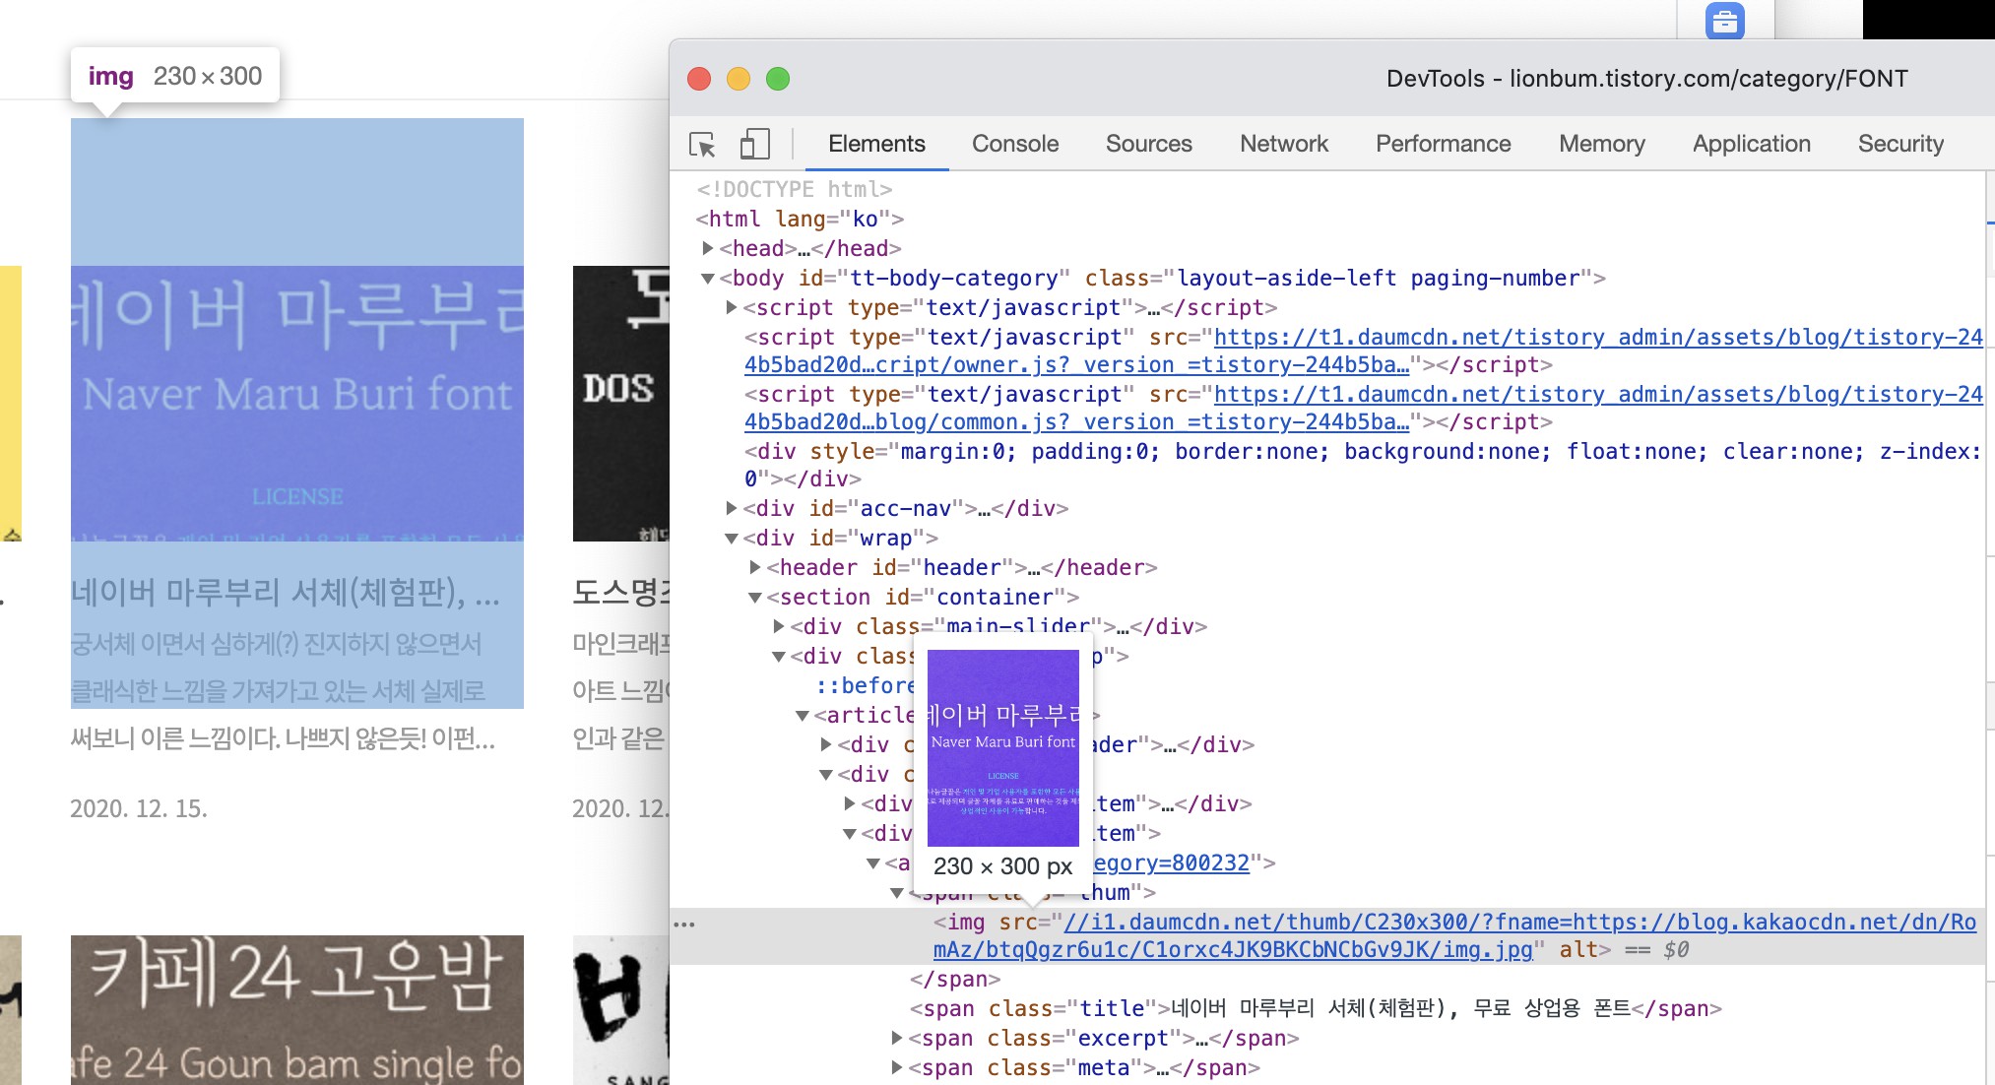Activate the inspect element picker icon

point(702,145)
